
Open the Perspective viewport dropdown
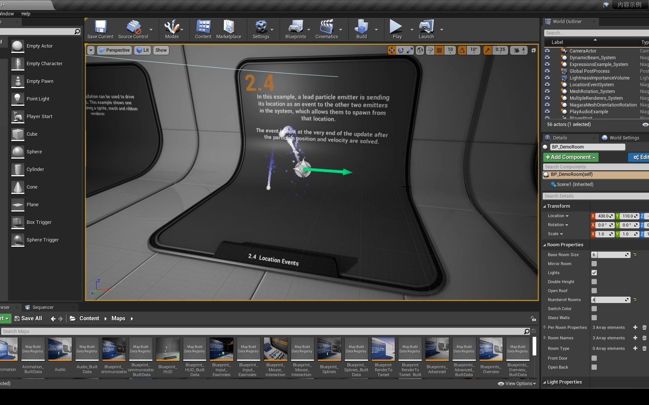tap(114, 50)
